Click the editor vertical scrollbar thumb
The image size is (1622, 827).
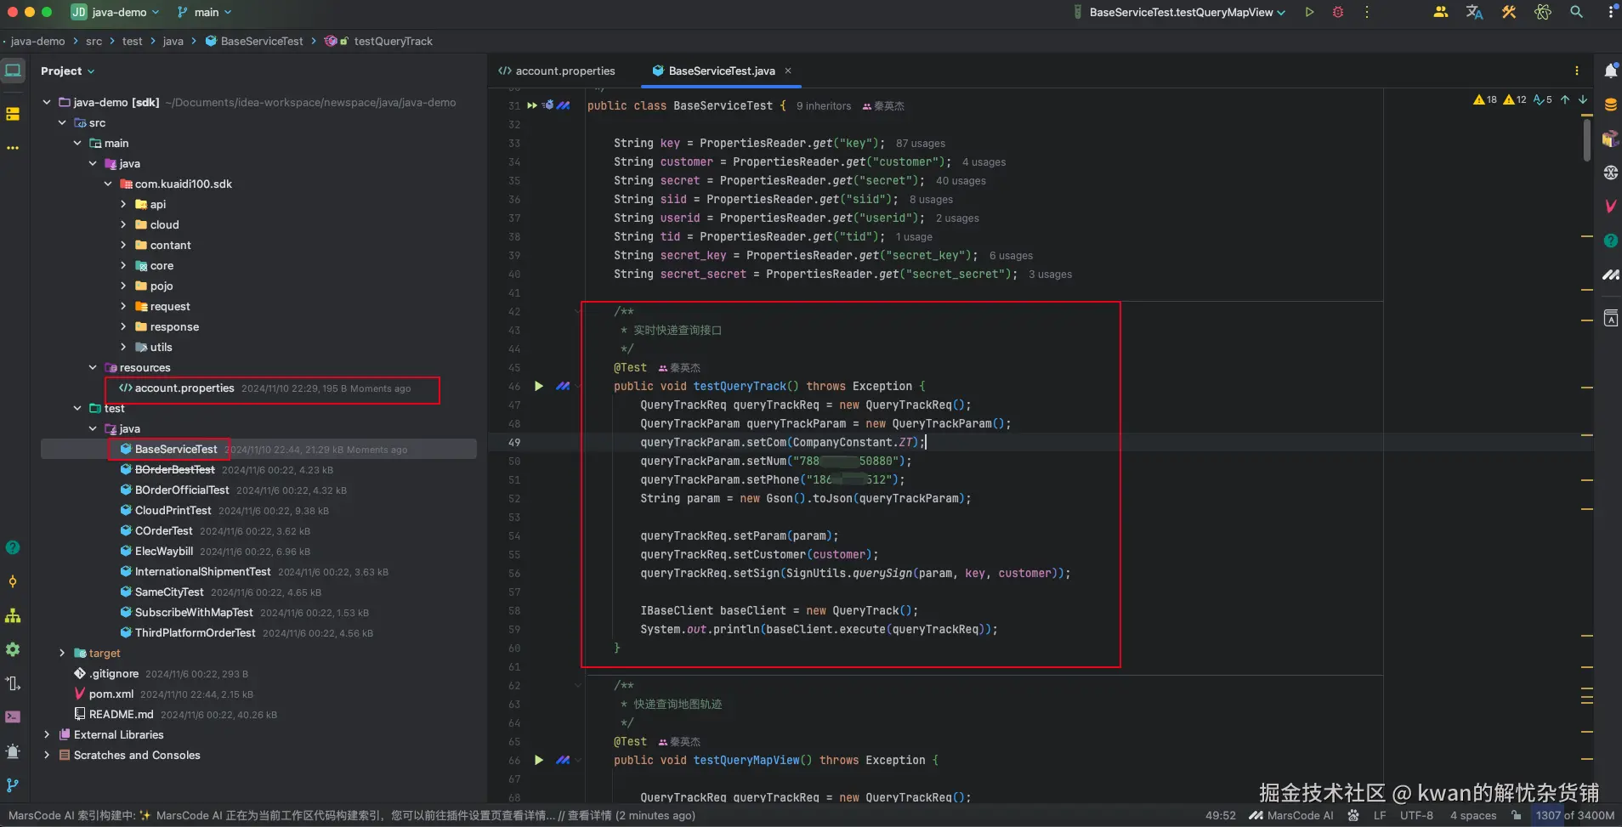coord(1587,139)
